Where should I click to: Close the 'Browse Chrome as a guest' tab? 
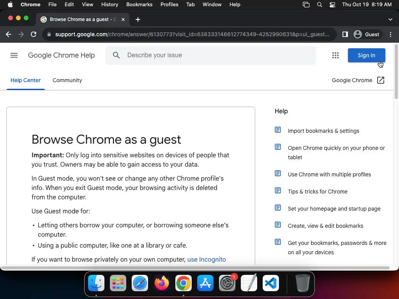click(123, 19)
